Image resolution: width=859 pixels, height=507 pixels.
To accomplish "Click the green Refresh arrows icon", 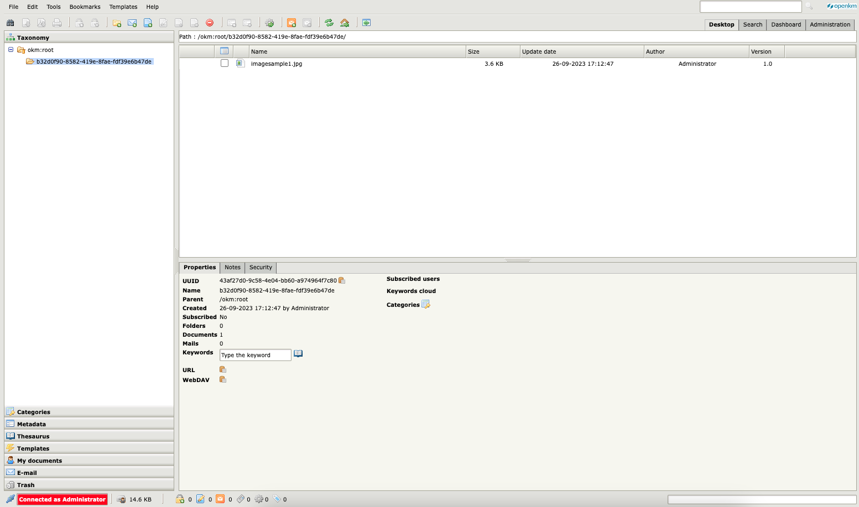I will (329, 23).
